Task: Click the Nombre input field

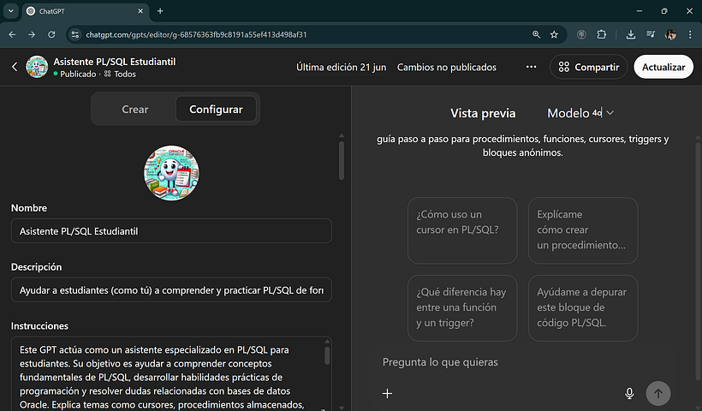Action: [171, 231]
